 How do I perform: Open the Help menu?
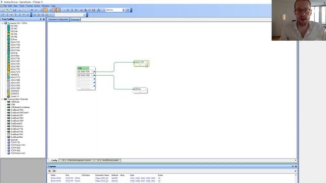[53, 6]
